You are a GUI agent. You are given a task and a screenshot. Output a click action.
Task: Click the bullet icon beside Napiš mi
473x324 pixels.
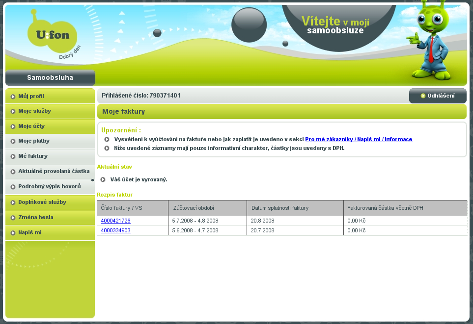pyautogui.click(x=13, y=233)
